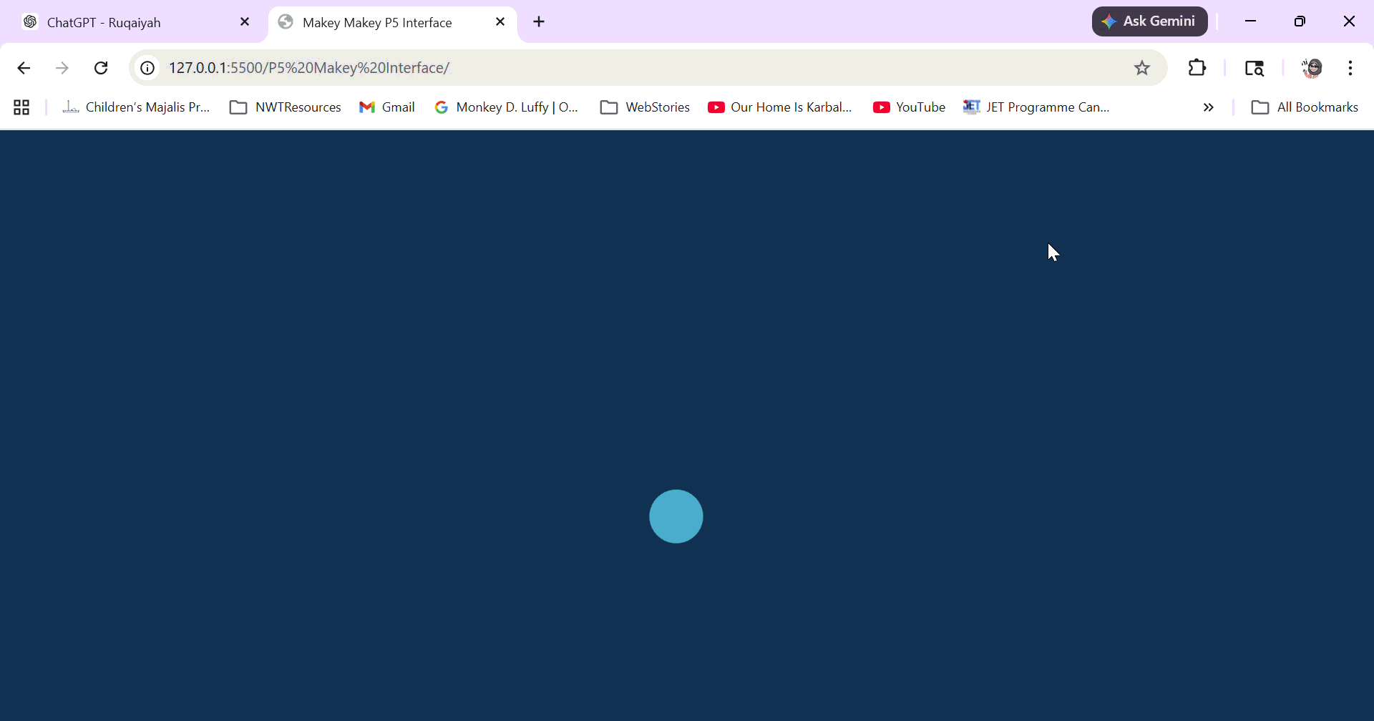Bookmark this page with the star icon

click(x=1142, y=68)
